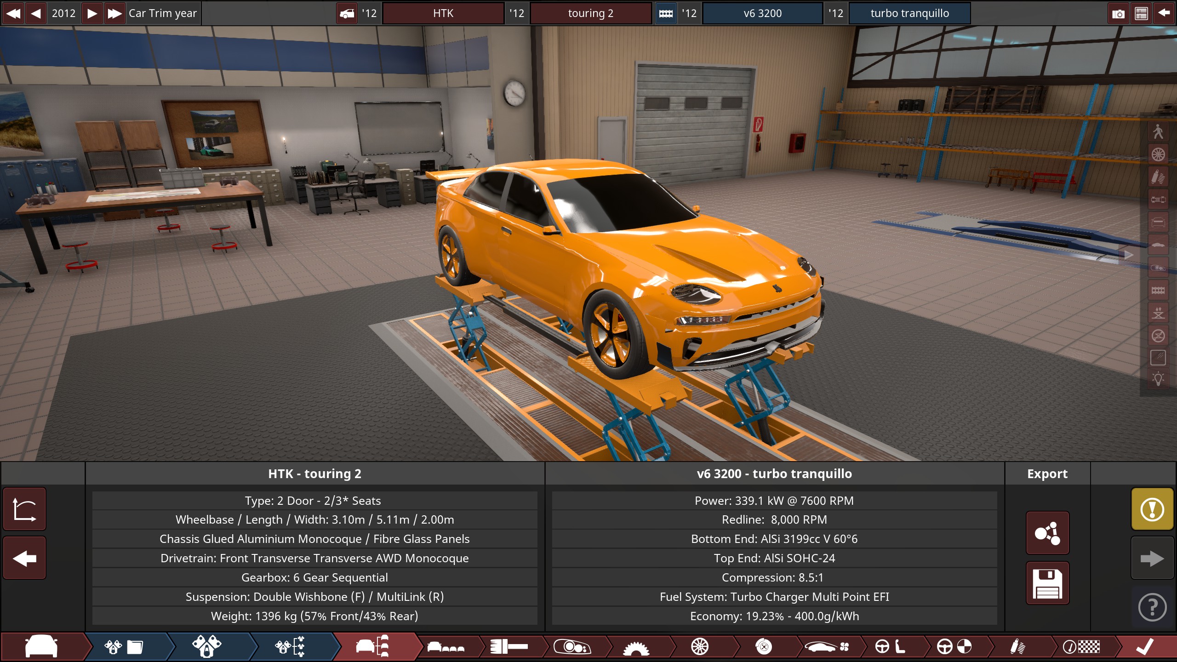
Task: Select the v6 3200 - turbo tranquillo header
Action: [774, 474]
